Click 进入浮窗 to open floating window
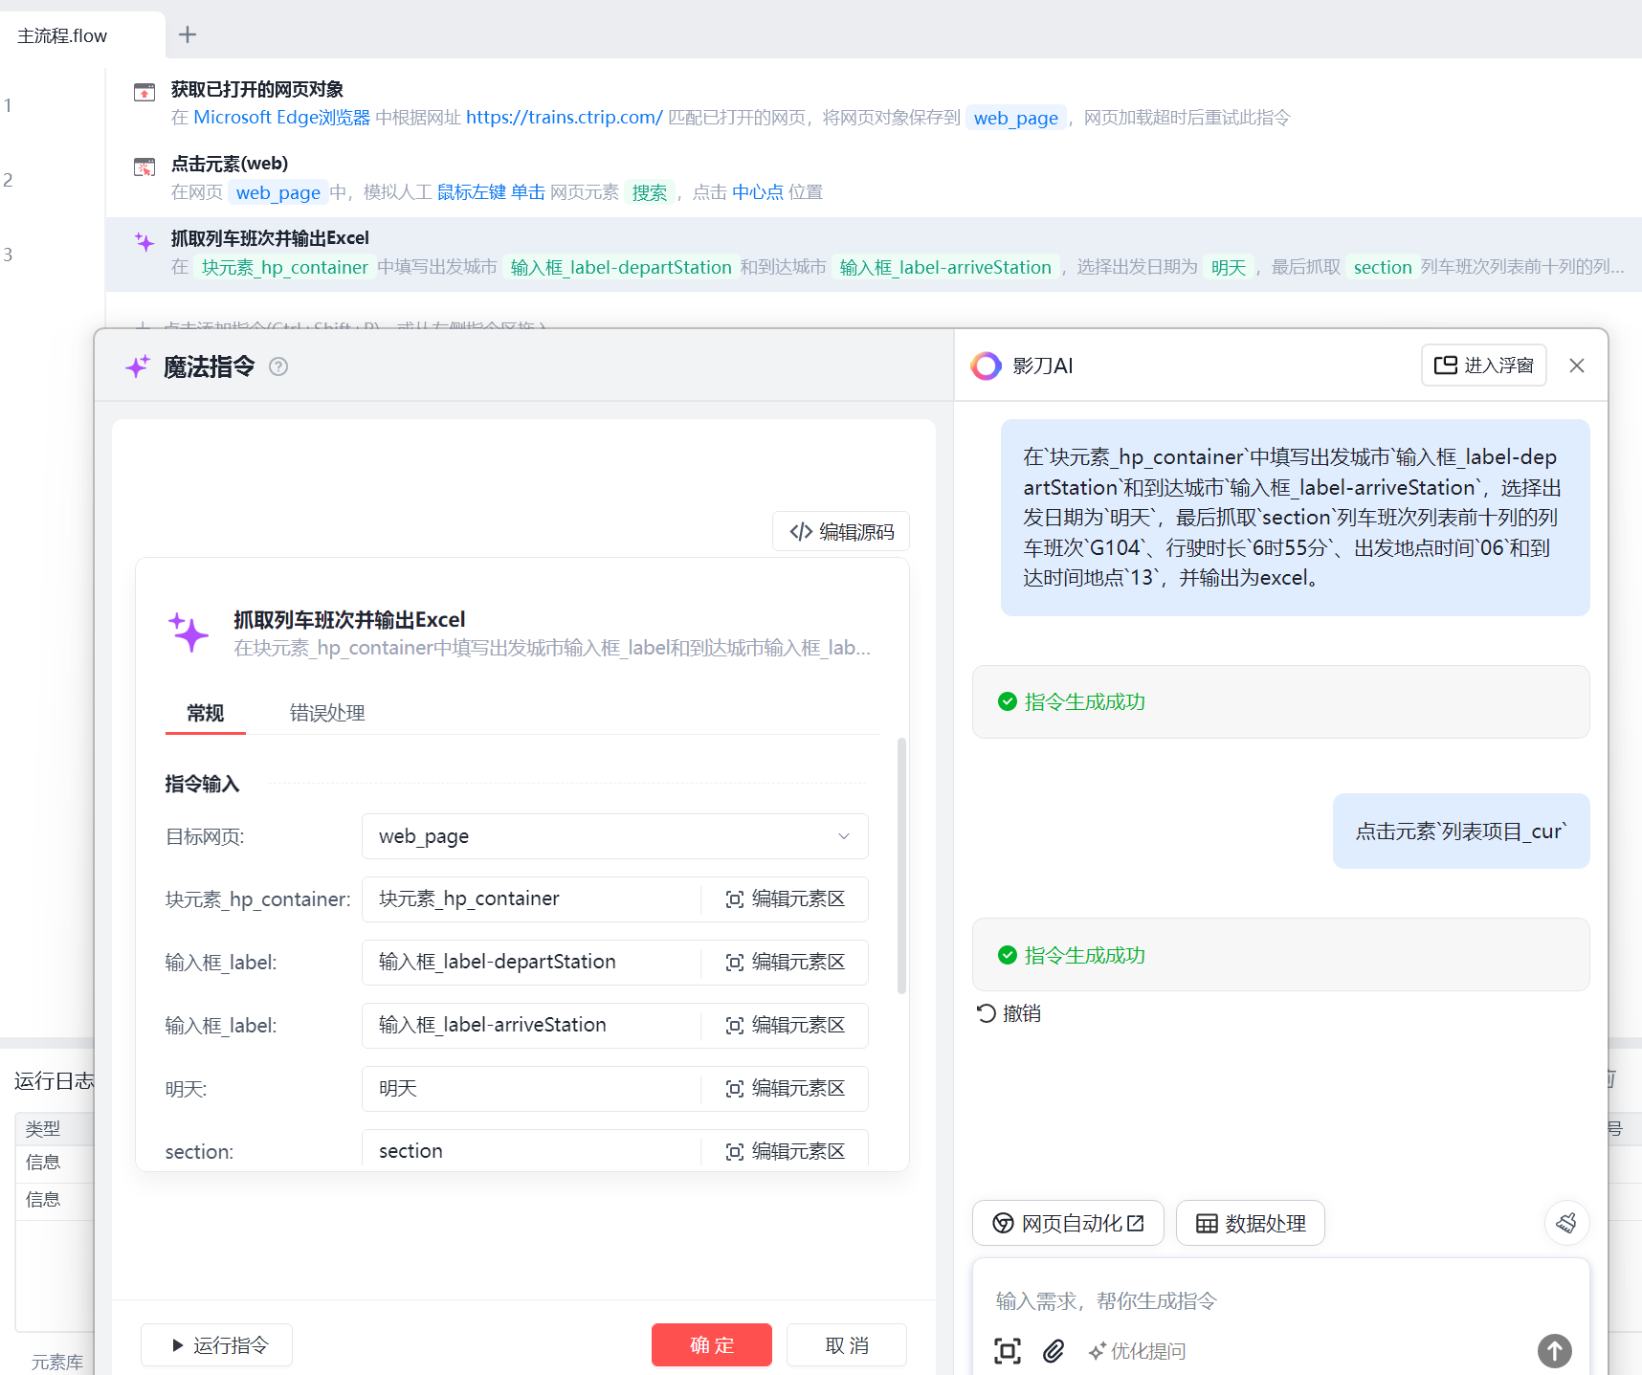 (1483, 366)
